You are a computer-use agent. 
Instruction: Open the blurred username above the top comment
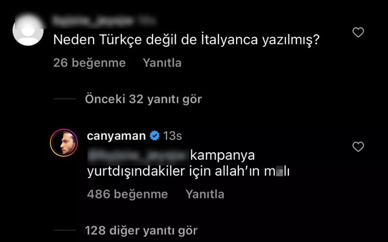coord(93,21)
